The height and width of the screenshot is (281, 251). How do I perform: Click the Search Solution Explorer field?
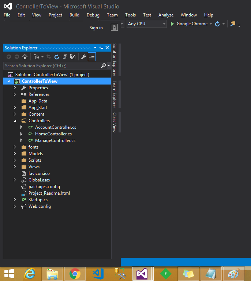pyautogui.click(x=52, y=66)
